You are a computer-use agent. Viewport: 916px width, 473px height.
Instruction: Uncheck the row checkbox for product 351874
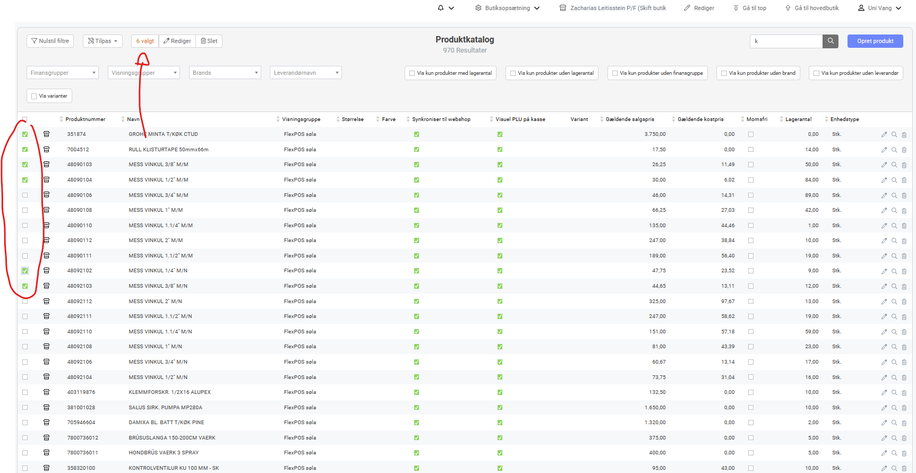coord(25,134)
